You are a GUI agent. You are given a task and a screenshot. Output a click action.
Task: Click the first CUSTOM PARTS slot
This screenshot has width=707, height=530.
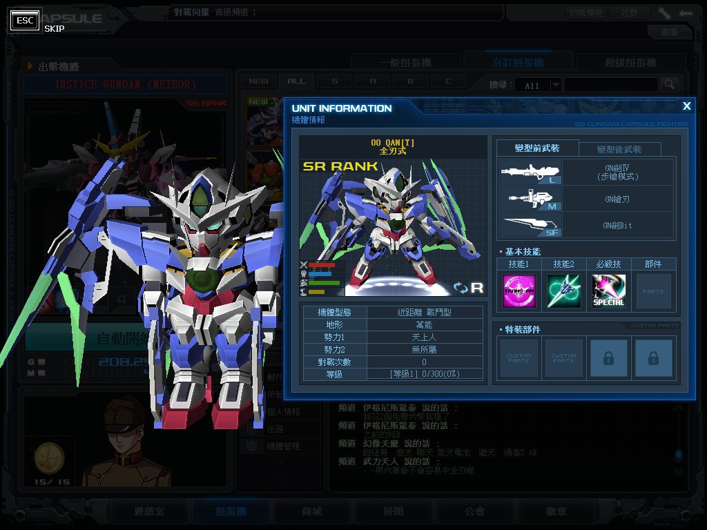pyautogui.click(x=519, y=358)
